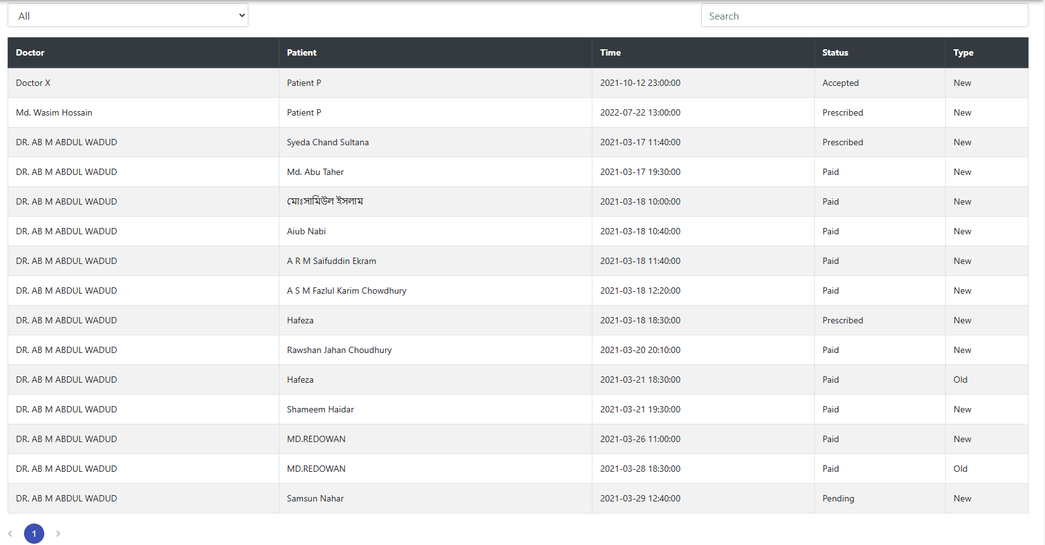Click time 2021-03-29 12:40:00
1045x545 pixels.
(x=640, y=498)
